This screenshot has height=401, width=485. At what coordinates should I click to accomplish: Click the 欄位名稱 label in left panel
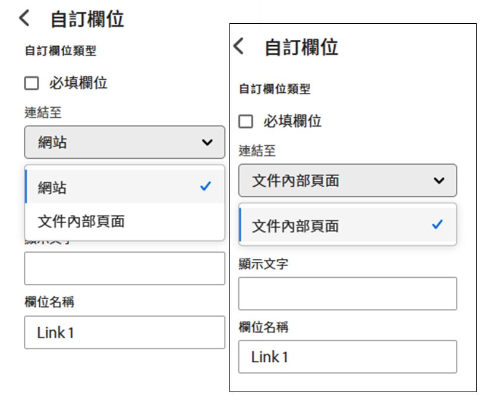tap(49, 302)
